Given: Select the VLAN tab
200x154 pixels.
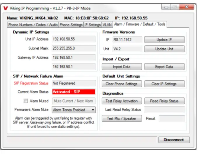Looking at the screenshot, I should (x=107, y=25).
